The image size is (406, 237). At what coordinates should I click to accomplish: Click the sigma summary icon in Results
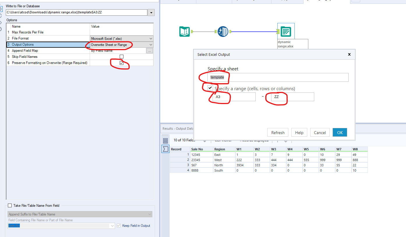(165, 149)
